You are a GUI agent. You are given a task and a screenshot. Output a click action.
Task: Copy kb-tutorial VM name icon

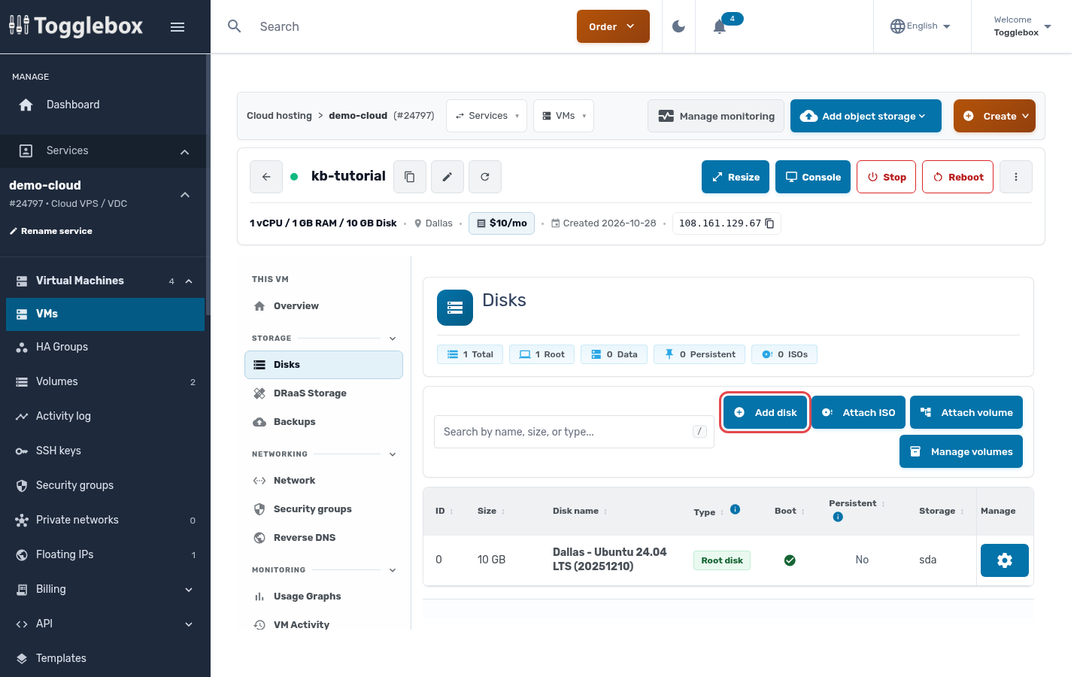click(410, 177)
